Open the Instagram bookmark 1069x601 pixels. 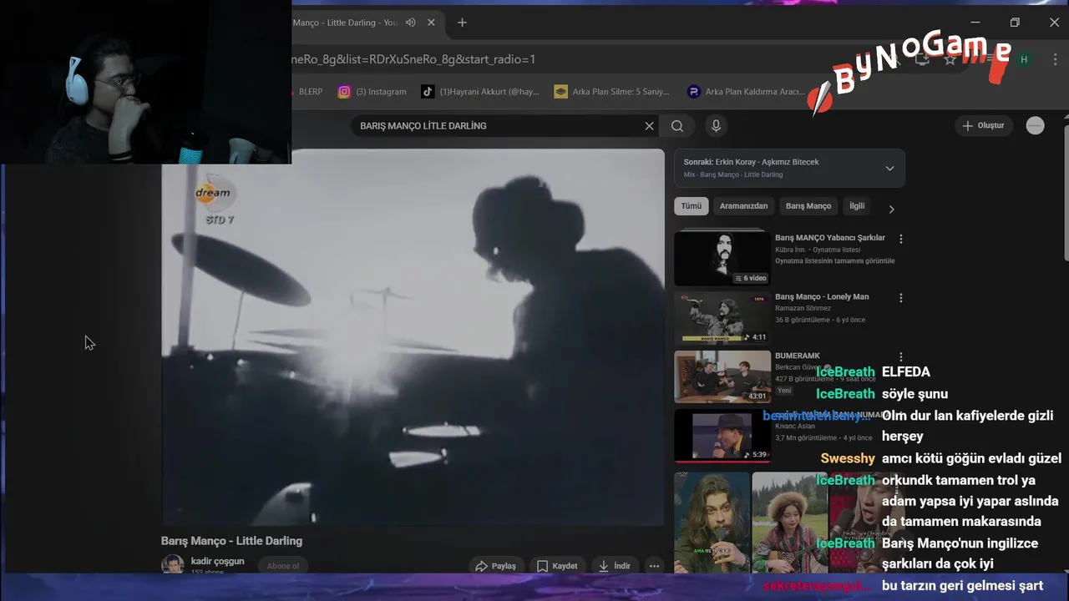point(372,92)
